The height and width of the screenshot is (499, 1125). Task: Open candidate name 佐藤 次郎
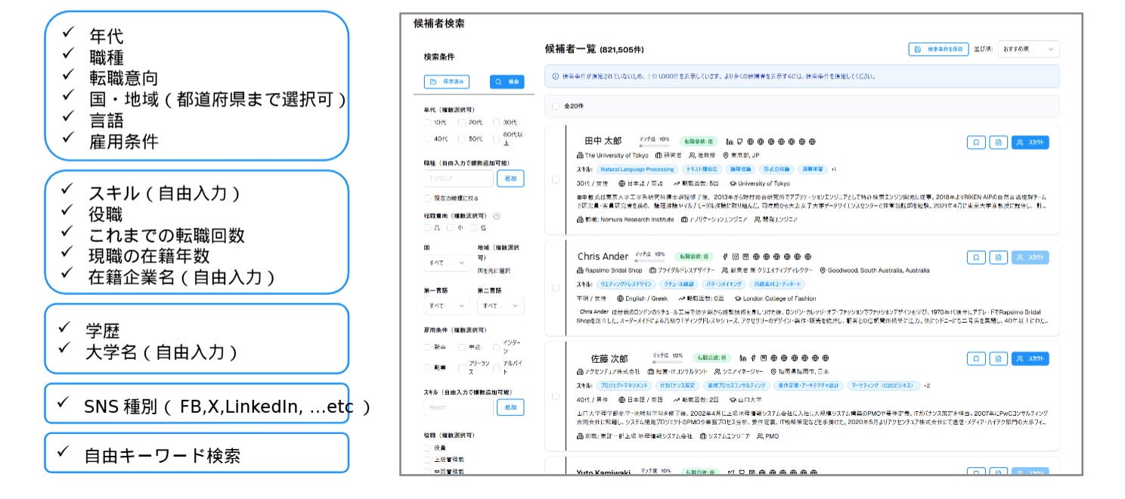click(x=609, y=358)
